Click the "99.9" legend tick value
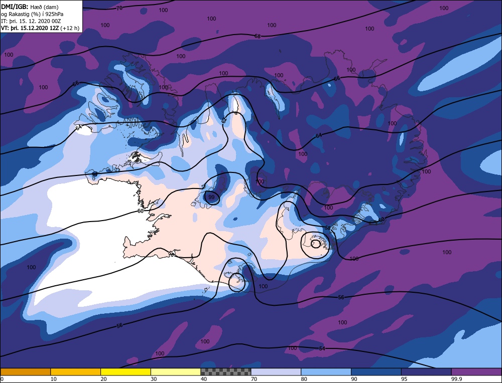 [x=456, y=379]
